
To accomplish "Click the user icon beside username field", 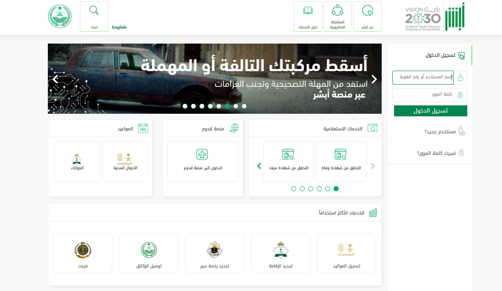I will coord(461,77).
